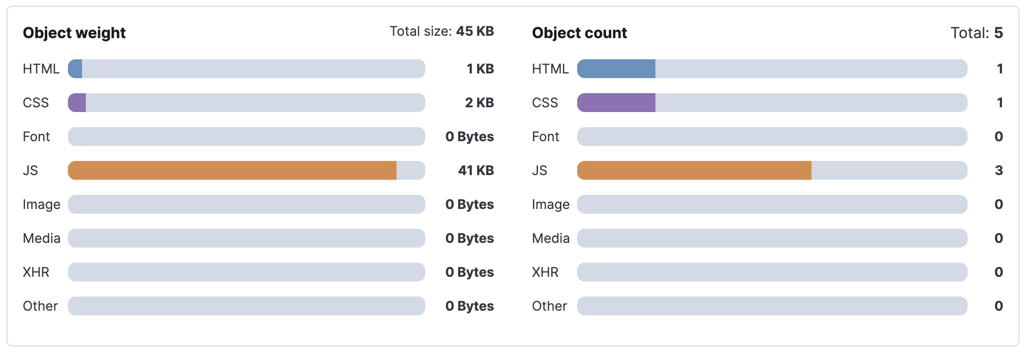Screen dimensions: 1027x353
Task: Click the 2 KB value for CSS
Action: (x=479, y=103)
